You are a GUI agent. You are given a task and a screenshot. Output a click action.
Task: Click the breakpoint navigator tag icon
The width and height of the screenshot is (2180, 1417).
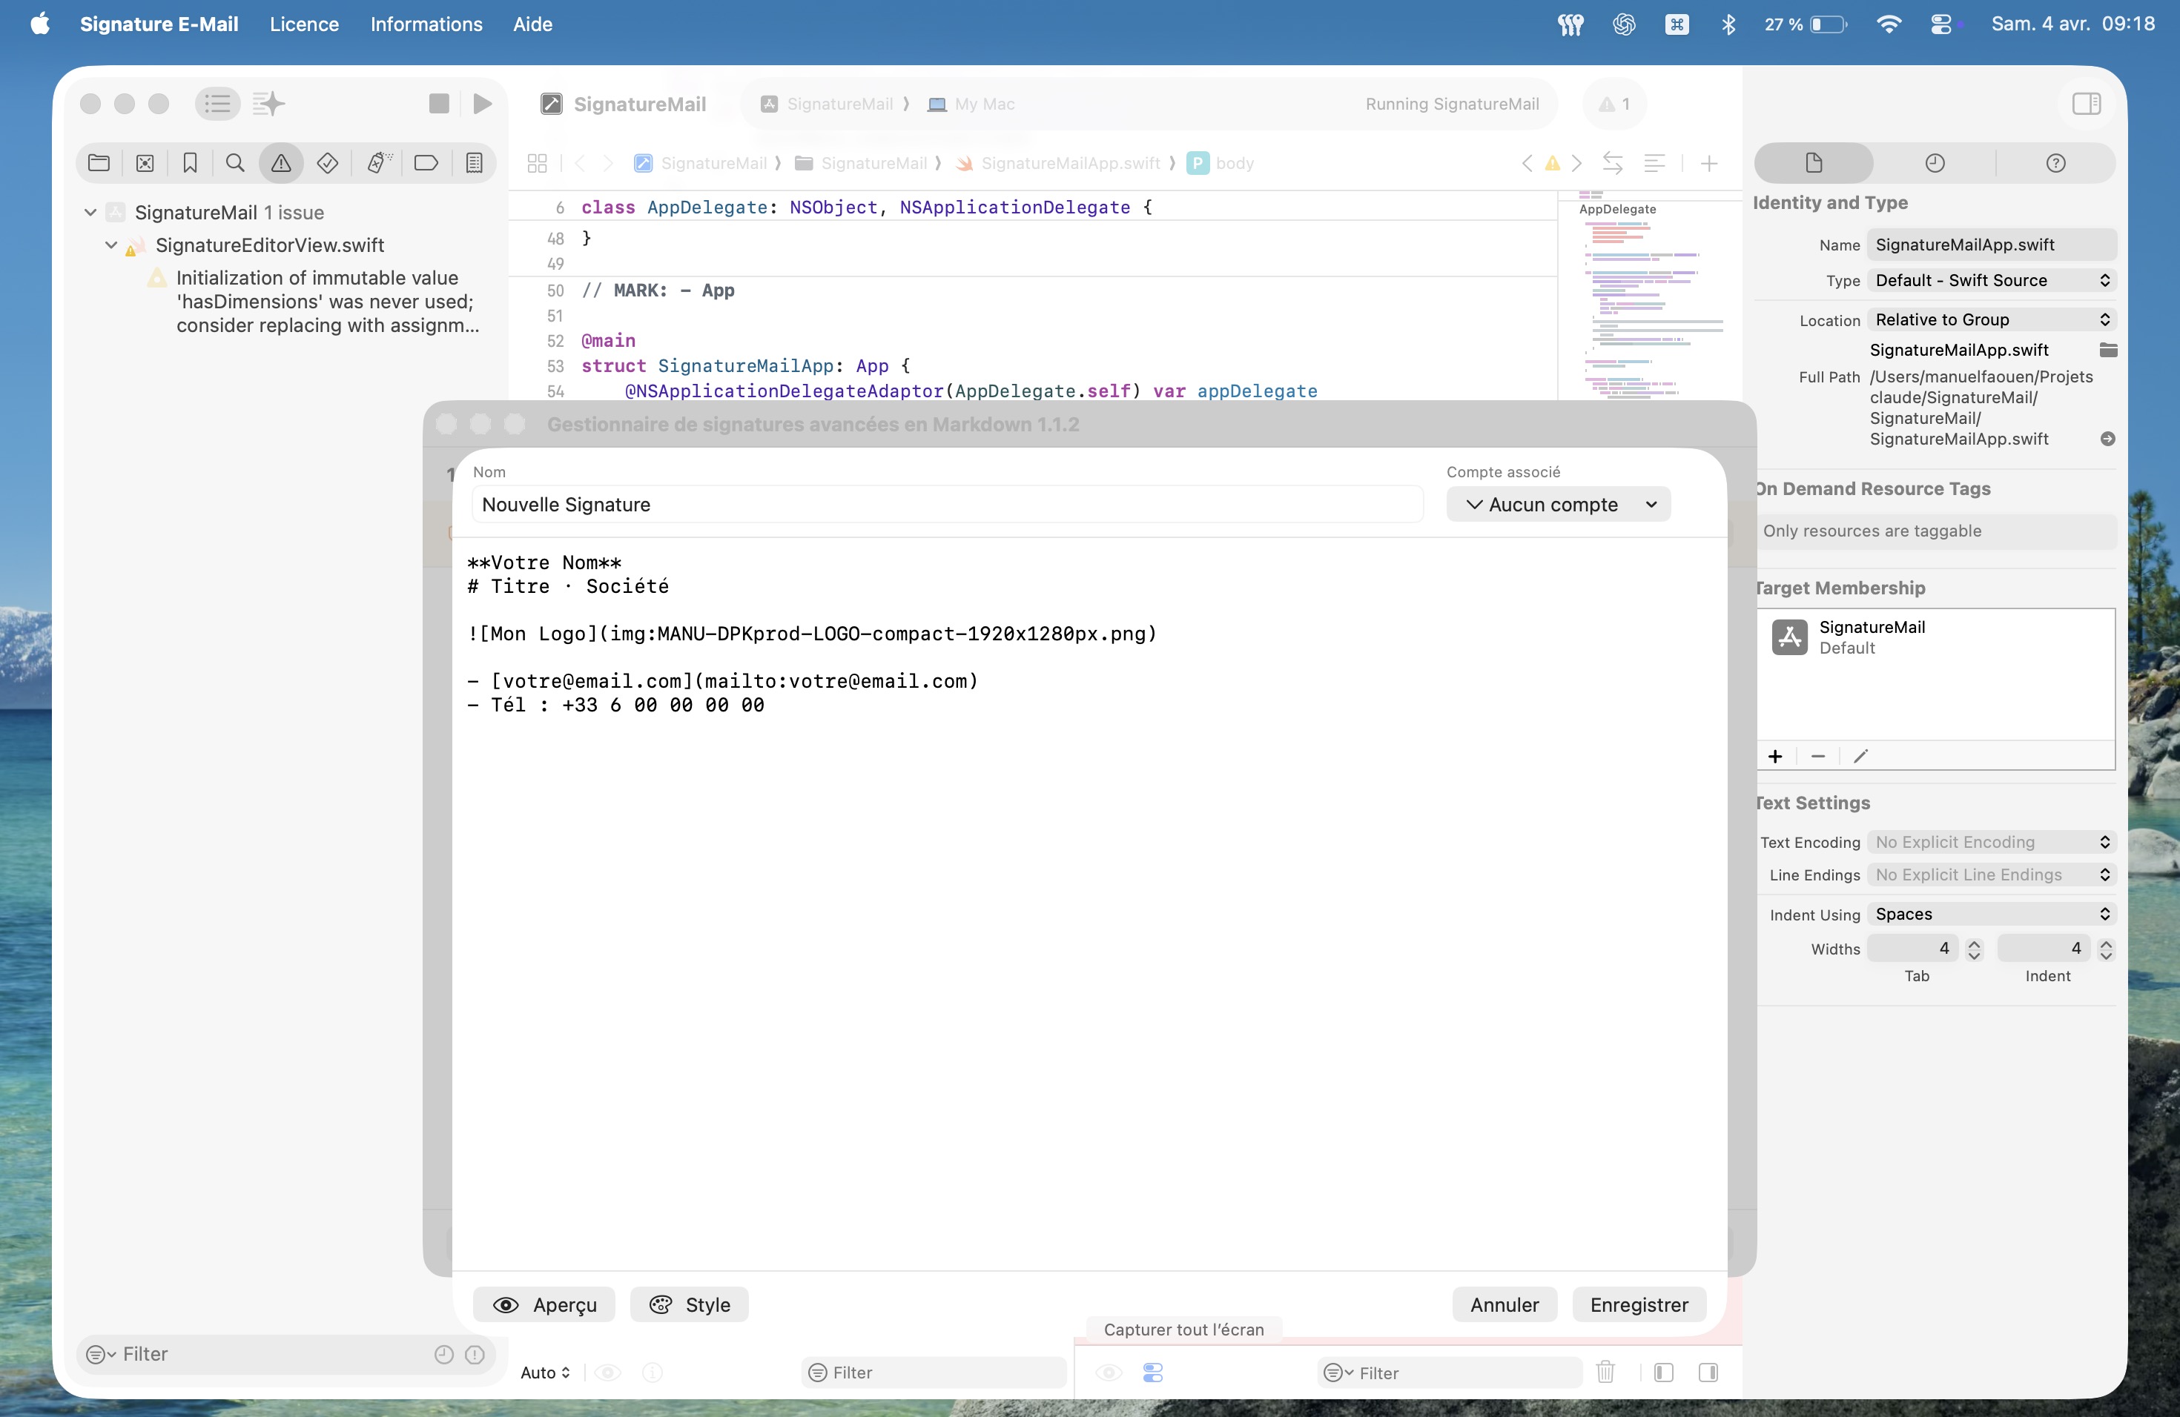coord(426,163)
